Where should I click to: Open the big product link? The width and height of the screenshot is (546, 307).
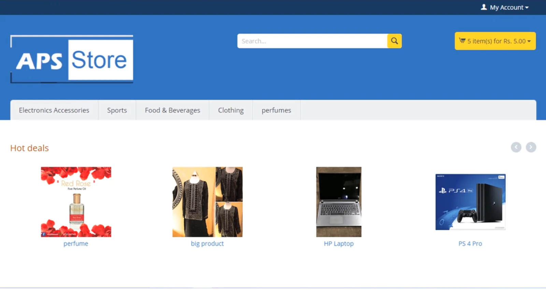click(x=207, y=244)
